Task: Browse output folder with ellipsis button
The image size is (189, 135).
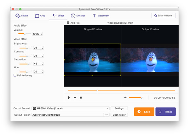Action: tap(106, 115)
